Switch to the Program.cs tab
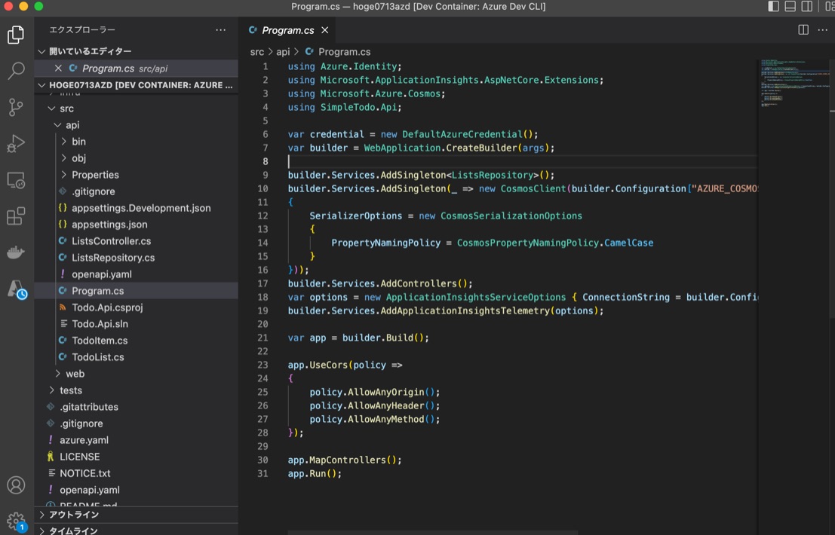 click(x=288, y=30)
